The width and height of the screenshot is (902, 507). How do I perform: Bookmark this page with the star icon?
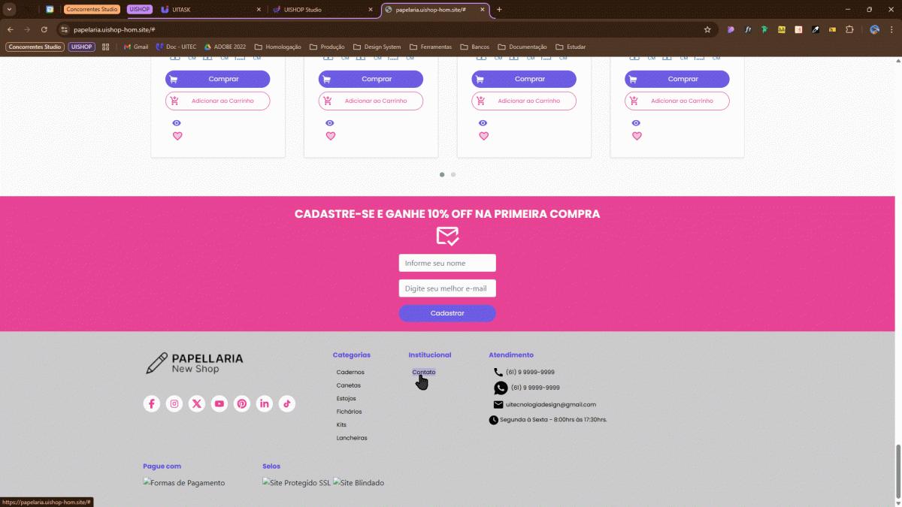click(707, 29)
